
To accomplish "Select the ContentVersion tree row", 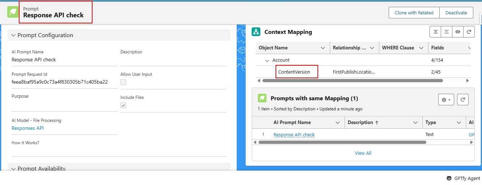I will coord(294,72).
